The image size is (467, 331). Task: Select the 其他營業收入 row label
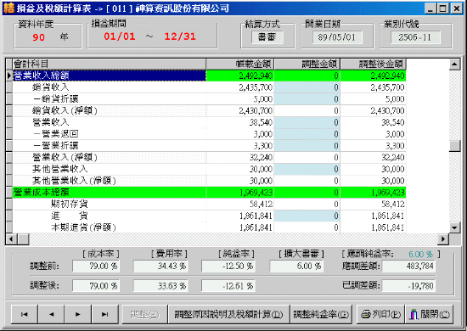60,169
